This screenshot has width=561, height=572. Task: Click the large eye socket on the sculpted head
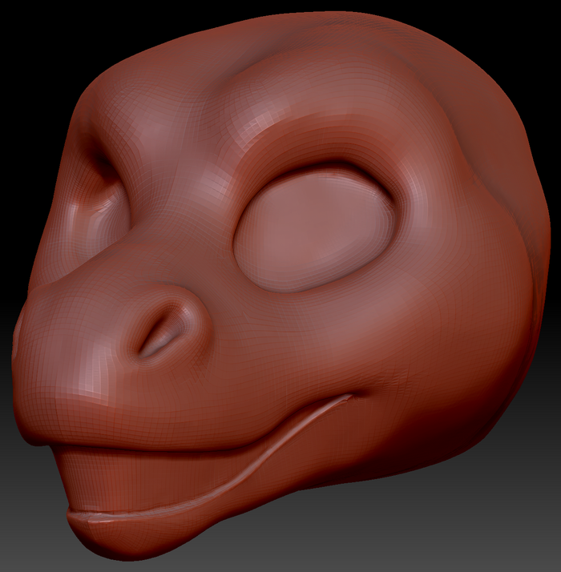(x=315, y=227)
